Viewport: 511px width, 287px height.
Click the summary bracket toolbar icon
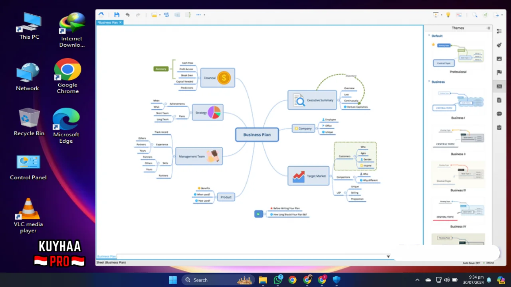(188, 15)
